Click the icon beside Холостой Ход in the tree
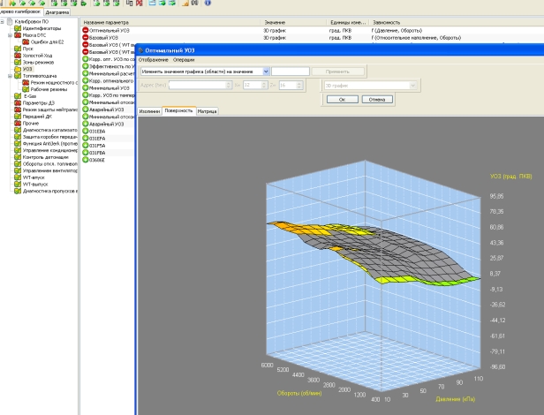544x415 pixels. click(18, 55)
